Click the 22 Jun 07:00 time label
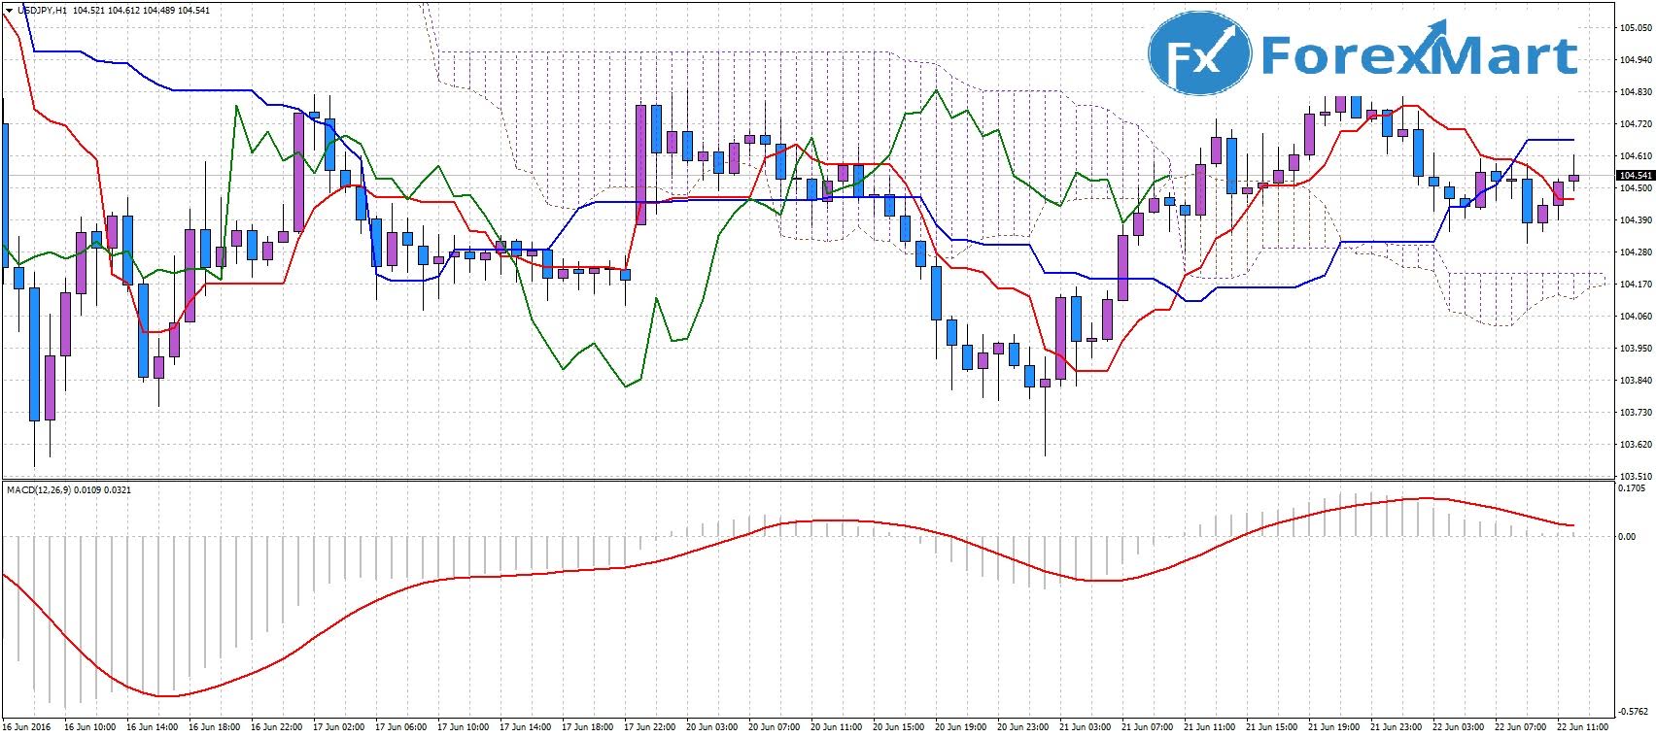Screen dimensions: 1656x738 click(1521, 726)
